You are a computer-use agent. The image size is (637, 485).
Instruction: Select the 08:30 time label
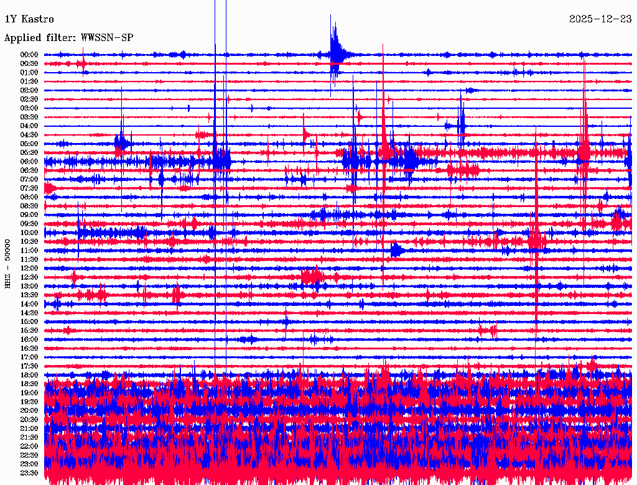click(29, 206)
